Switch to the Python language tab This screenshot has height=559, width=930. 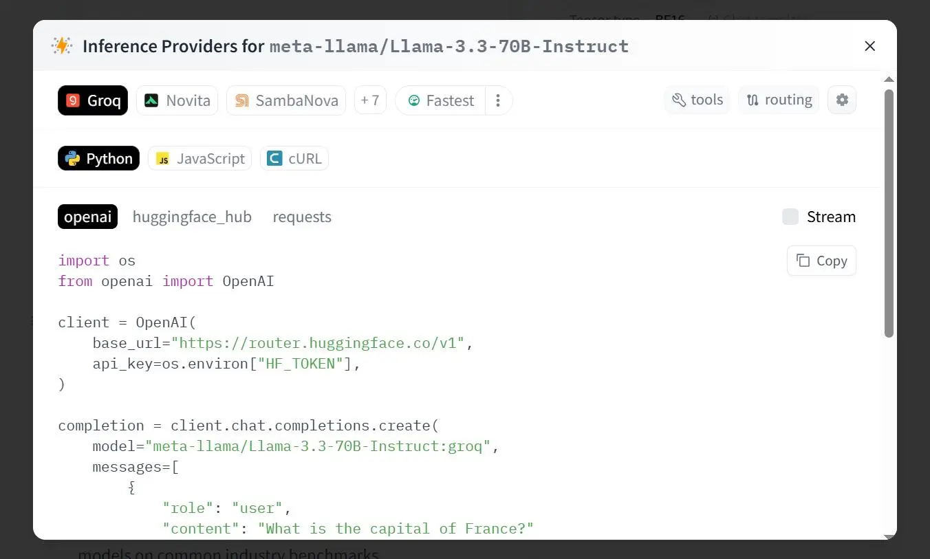pos(98,158)
